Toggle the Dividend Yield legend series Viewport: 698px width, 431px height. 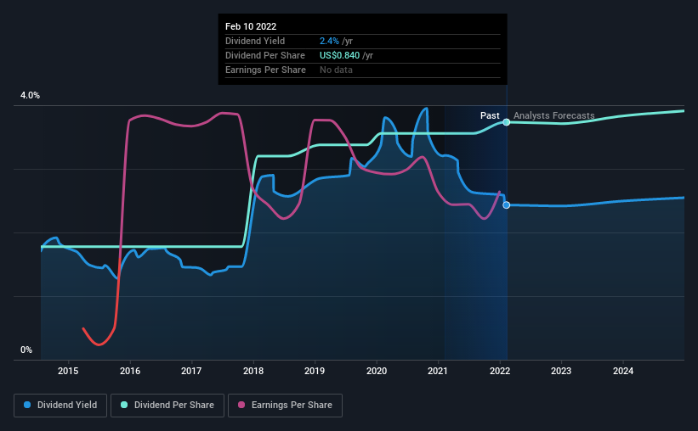click(x=60, y=406)
